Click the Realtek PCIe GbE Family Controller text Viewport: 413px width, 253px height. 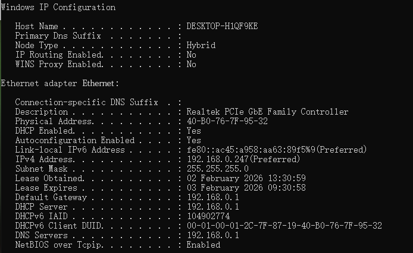(267, 112)
